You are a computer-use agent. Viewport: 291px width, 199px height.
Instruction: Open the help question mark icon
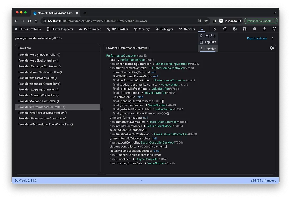coord(274,29)
